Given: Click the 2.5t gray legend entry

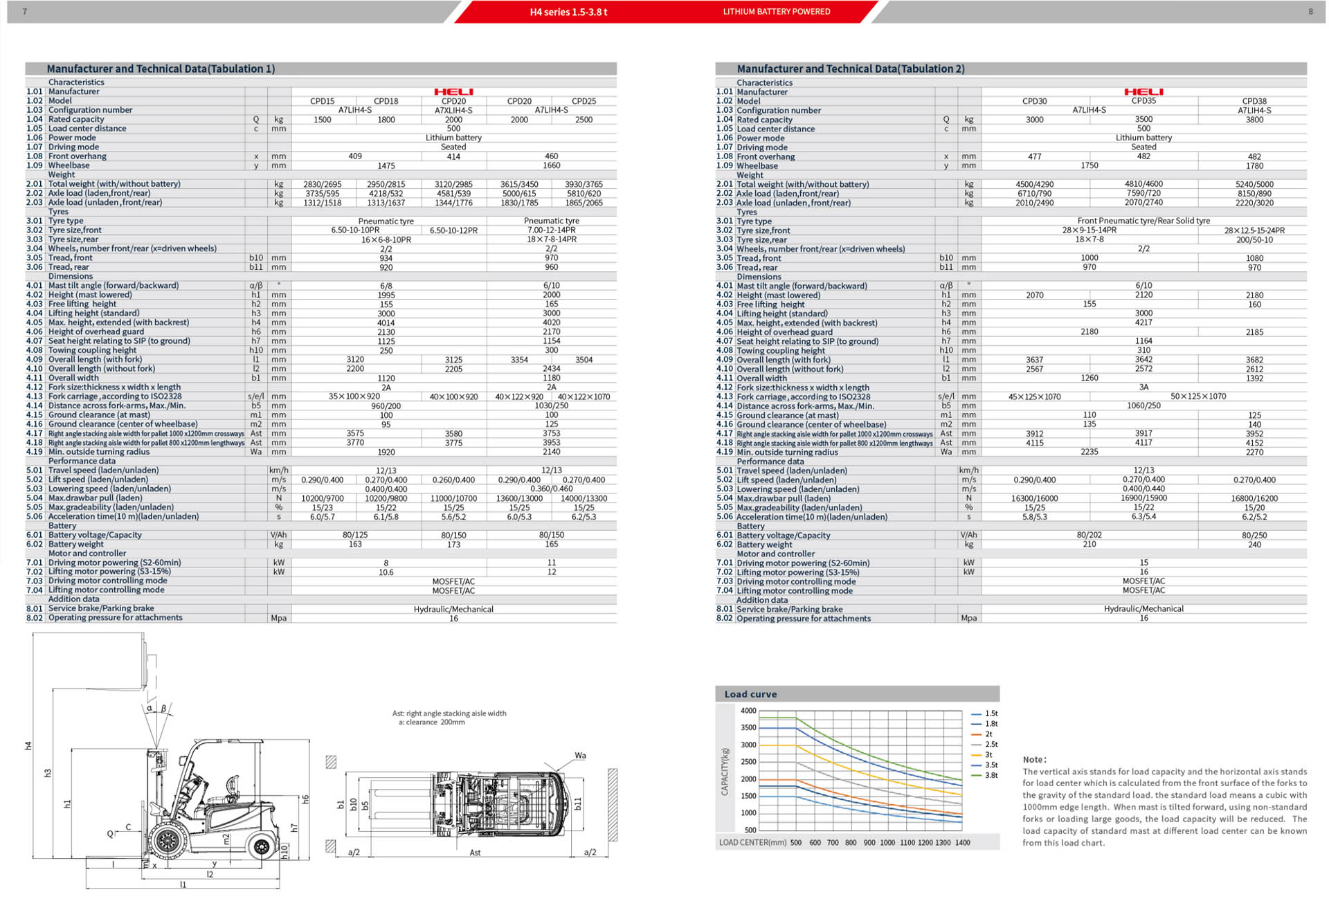Looking at the screenshot, I should click(x=991, y=745).
